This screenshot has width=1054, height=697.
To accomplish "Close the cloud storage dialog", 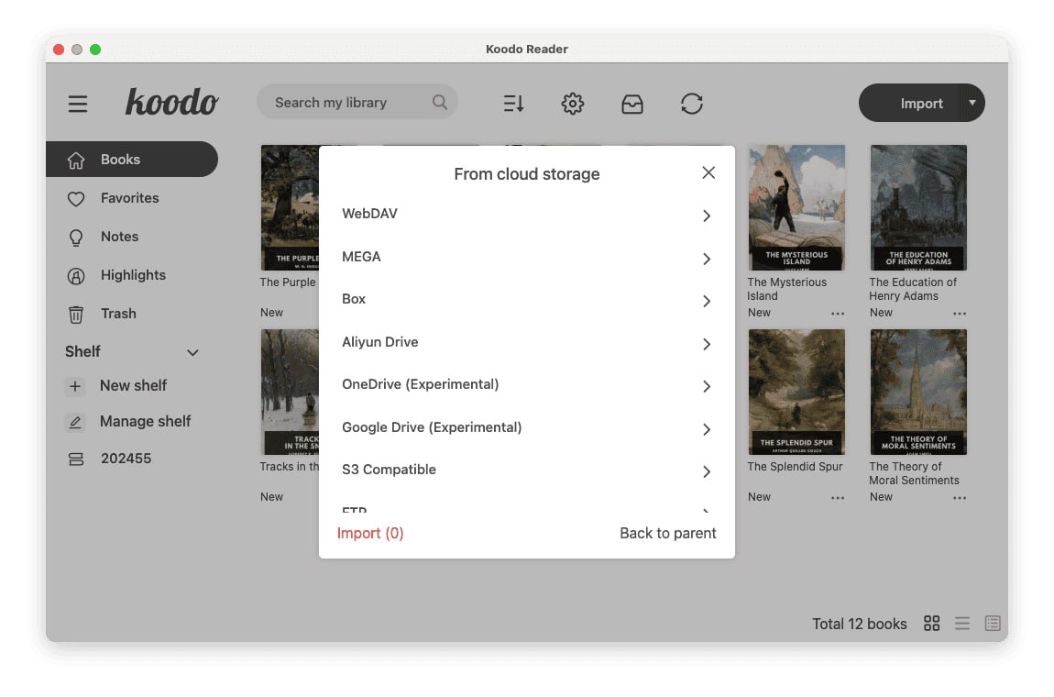I will 708,173.
